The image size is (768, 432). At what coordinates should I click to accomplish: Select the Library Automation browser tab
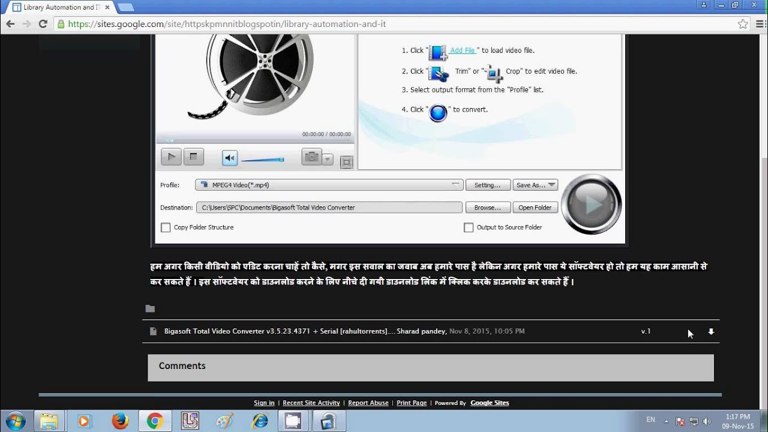coord(61,7)
